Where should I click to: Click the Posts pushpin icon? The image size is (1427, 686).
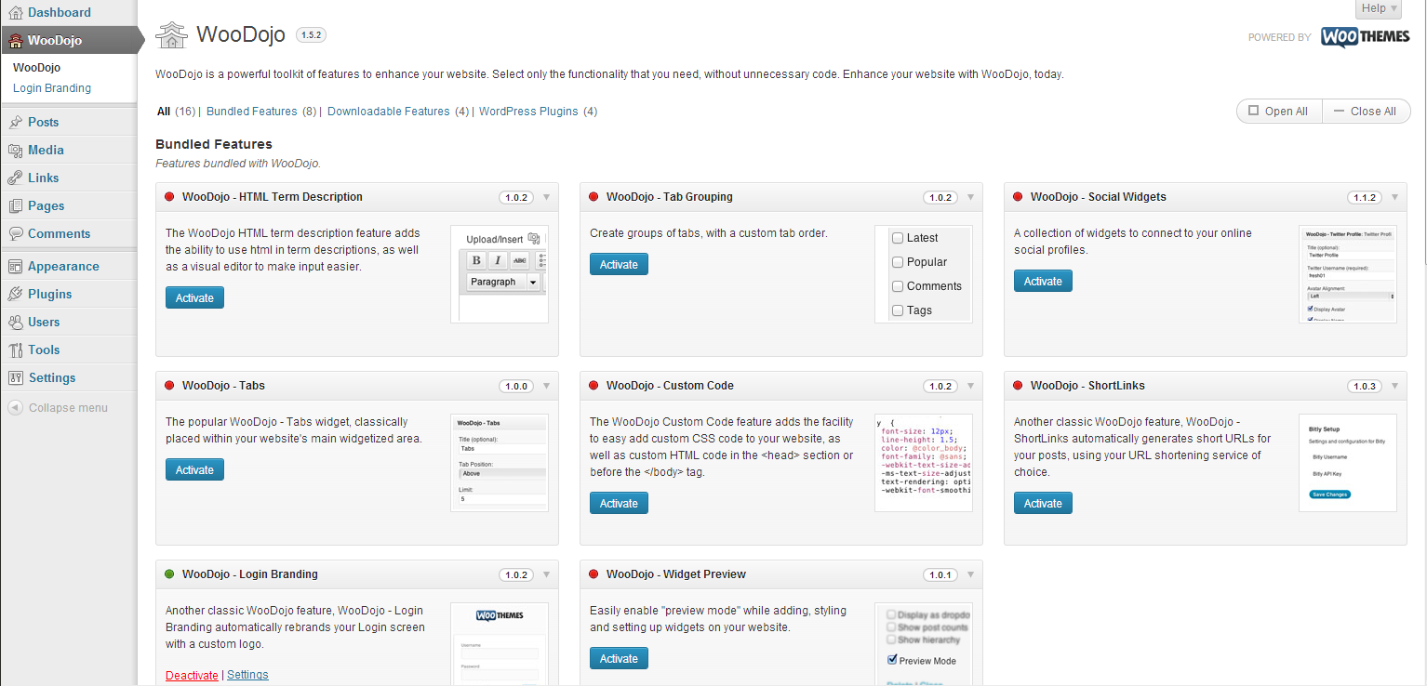15,122
